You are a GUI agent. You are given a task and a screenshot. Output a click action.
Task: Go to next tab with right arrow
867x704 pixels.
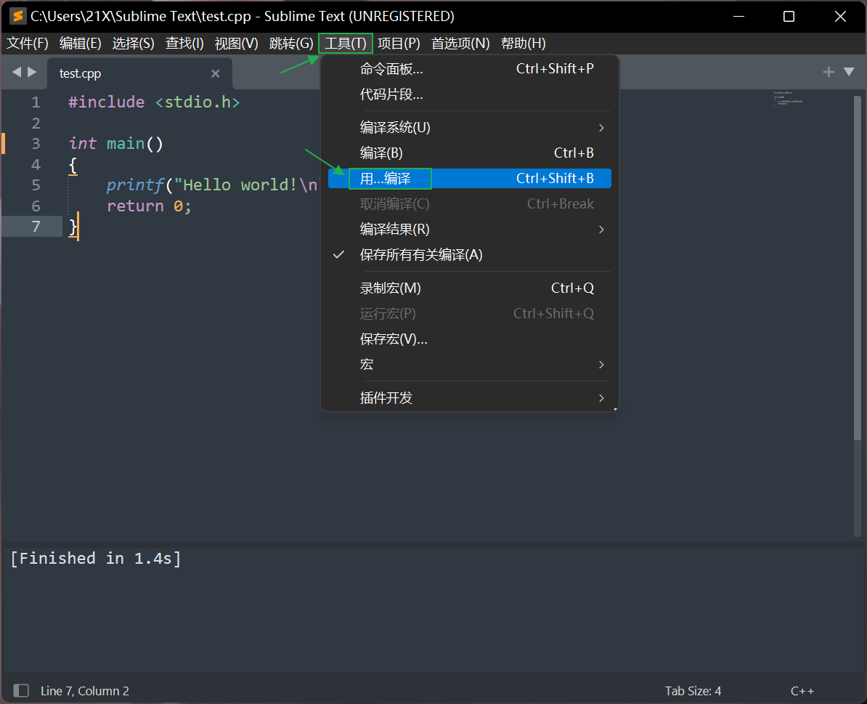click(32, 72)
